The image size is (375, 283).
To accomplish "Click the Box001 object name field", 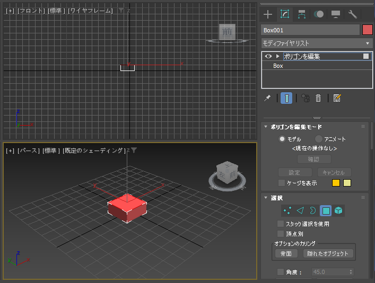I will pos(310,30).
